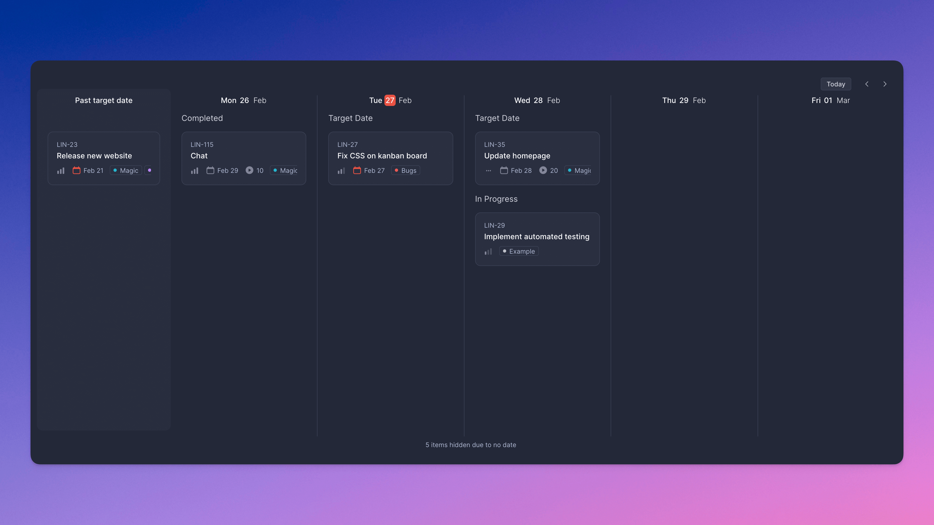Click cycle number 20 on Update homepage
The width and height of the screenshot is (934, 525).
(554, 170)
